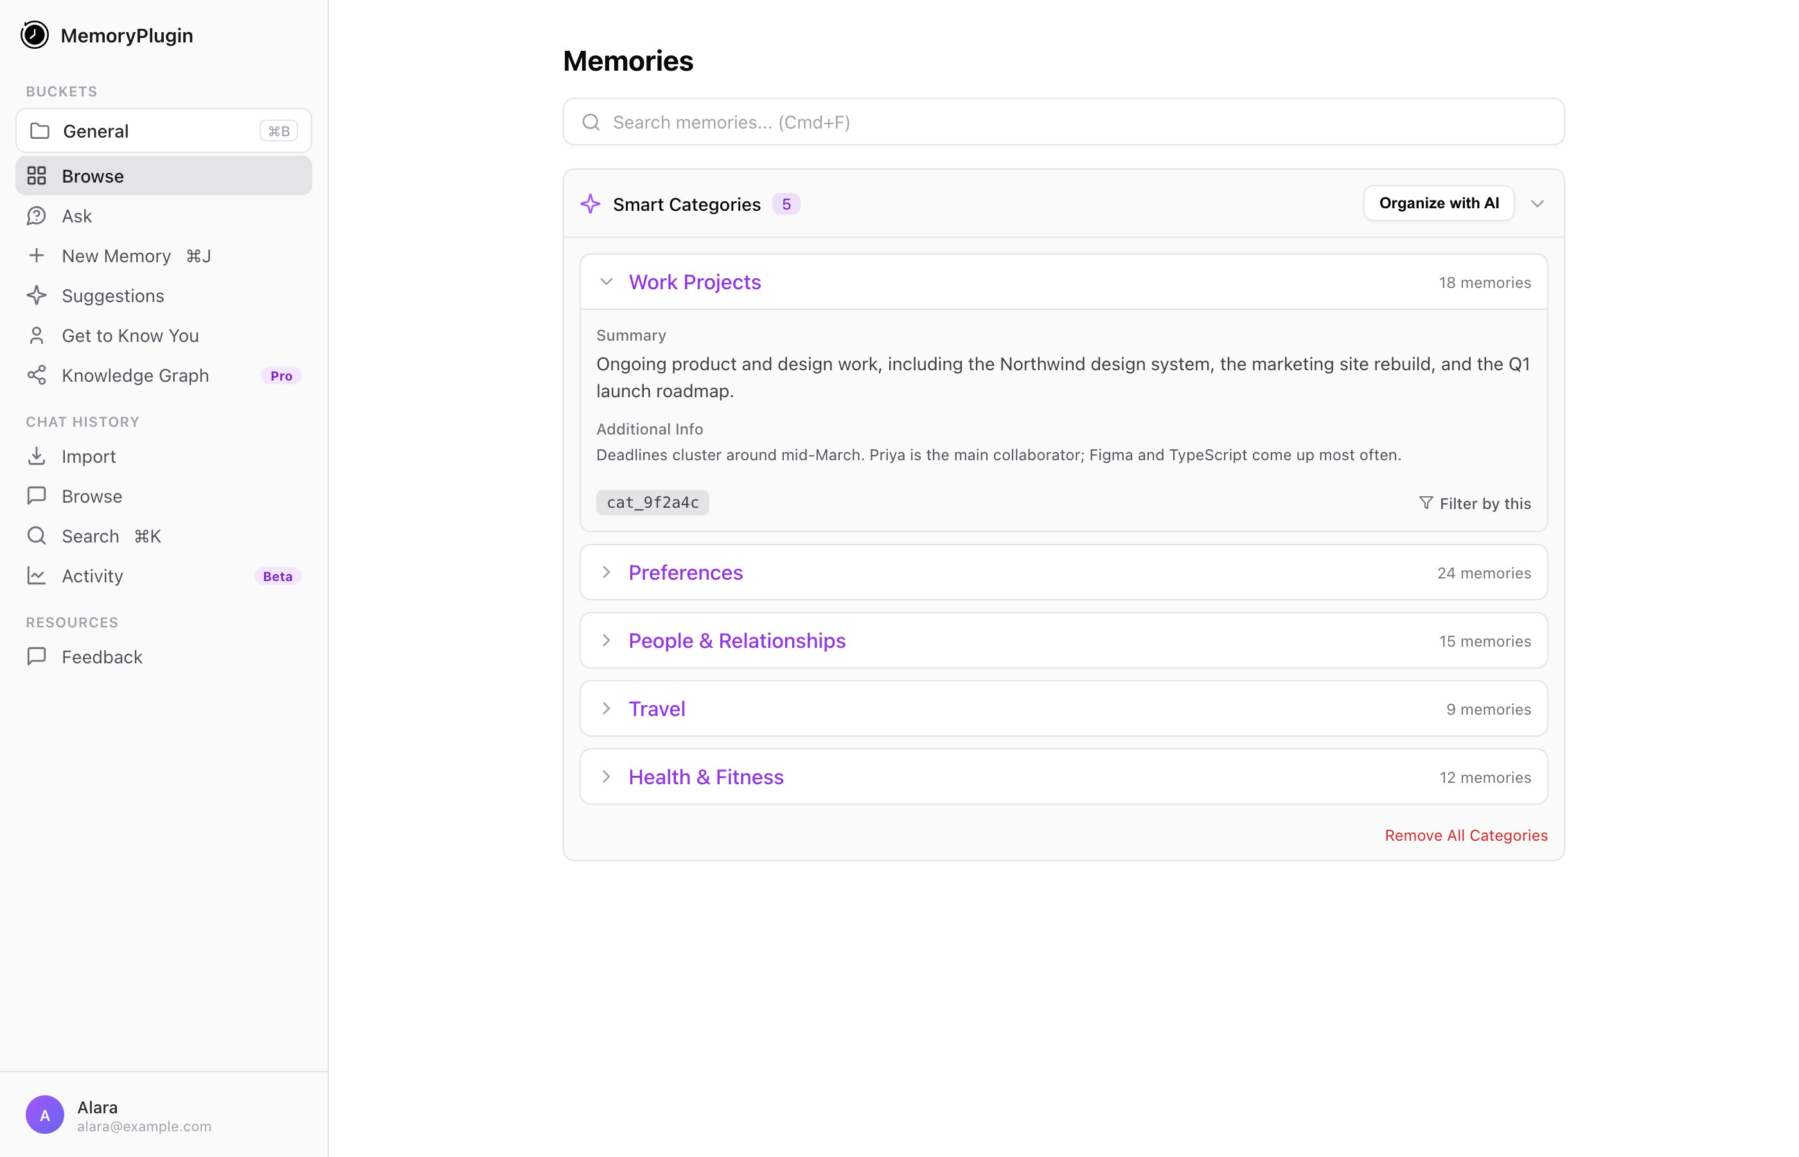The image size is (1799, 1157).
Task: Collapse the Smart Categories panel chevron
Action: tap(1537, 204)
